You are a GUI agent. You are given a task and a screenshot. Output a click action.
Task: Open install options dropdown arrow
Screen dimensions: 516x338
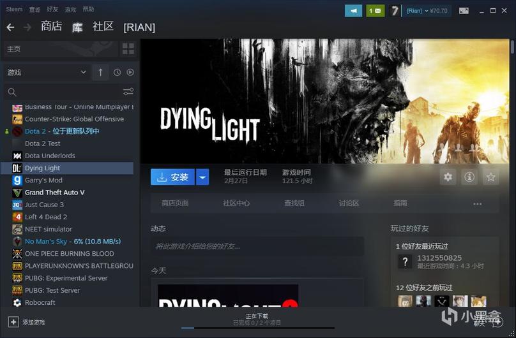pos(202,177)
